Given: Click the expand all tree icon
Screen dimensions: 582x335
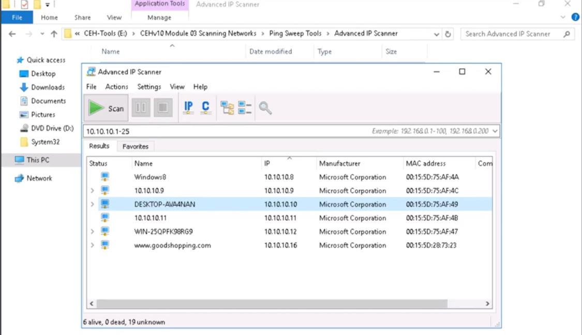Looking at the screenshot, I should [x=227, y=108].
